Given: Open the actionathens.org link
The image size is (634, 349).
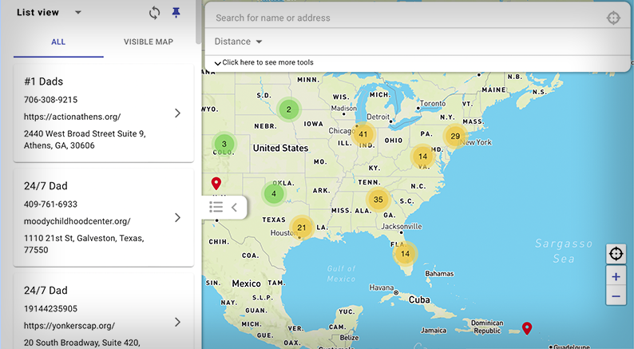Looking at the screenshot, I should (x=72, y=117).
